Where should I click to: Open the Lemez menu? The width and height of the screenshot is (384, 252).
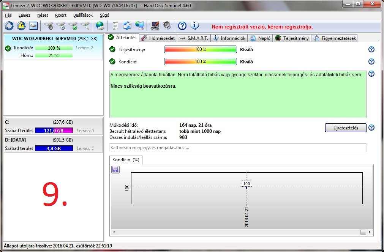point(24,15)
